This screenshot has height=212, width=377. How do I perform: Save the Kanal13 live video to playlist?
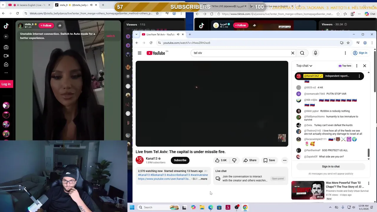point(269,160)
